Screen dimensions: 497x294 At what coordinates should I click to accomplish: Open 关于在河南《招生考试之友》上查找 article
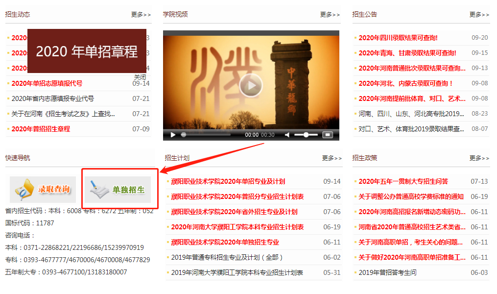[x=63, y=114]
